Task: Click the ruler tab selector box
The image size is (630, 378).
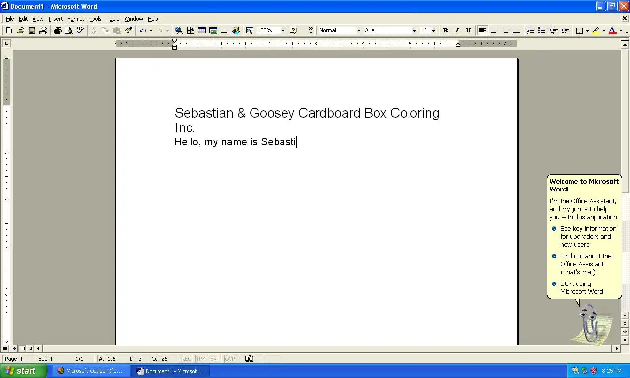Action: 6,43
